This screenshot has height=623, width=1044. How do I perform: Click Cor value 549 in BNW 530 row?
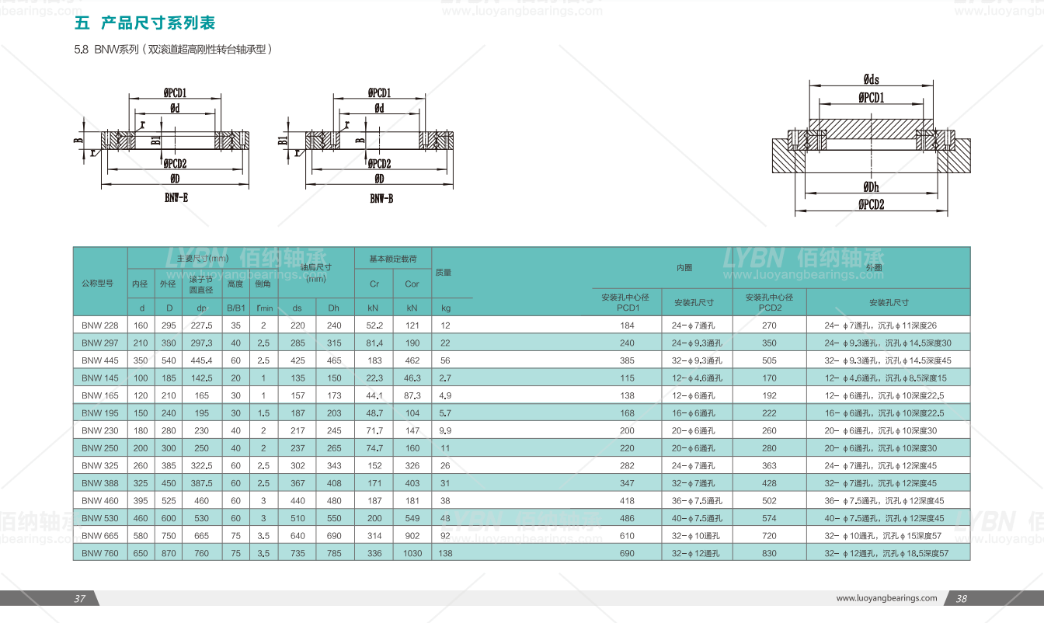[412, 518]
